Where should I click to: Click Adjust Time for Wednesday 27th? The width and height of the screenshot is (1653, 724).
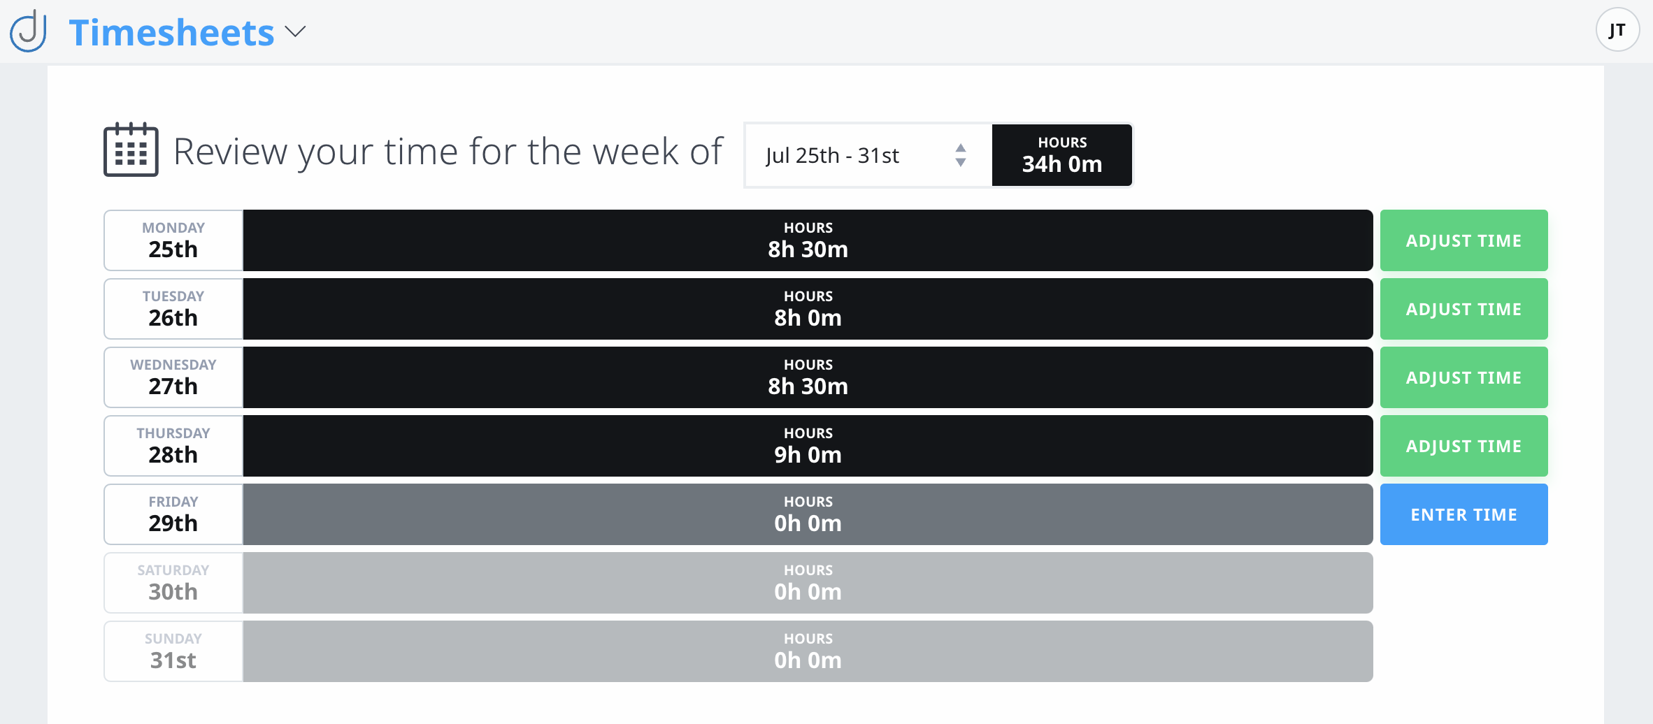[x=1464, y=377]
